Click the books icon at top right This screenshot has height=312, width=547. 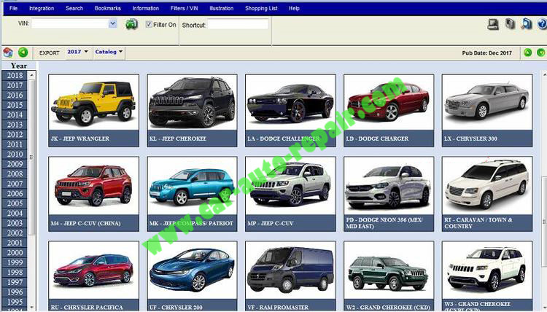tap(510, 24)
